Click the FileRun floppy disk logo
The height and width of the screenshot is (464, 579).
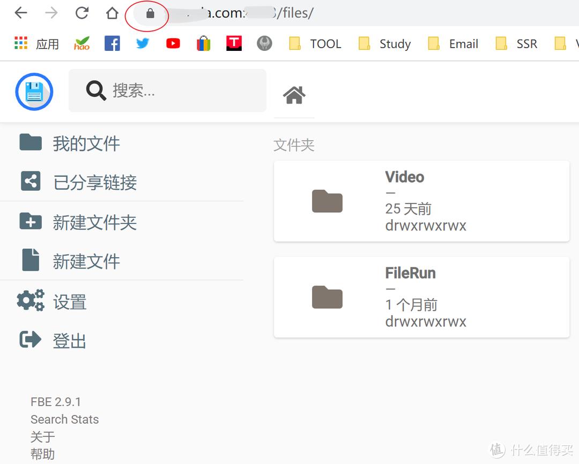34,91
